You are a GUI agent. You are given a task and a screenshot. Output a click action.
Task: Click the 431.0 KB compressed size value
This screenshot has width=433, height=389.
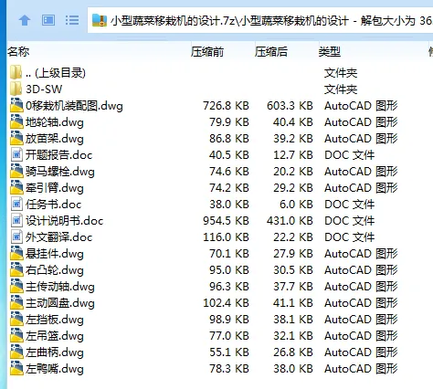point(290,221)
